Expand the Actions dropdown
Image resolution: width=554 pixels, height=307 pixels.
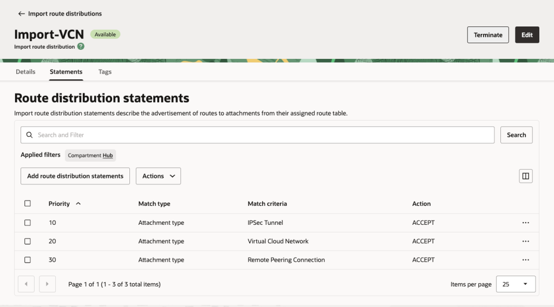[158, 176]
